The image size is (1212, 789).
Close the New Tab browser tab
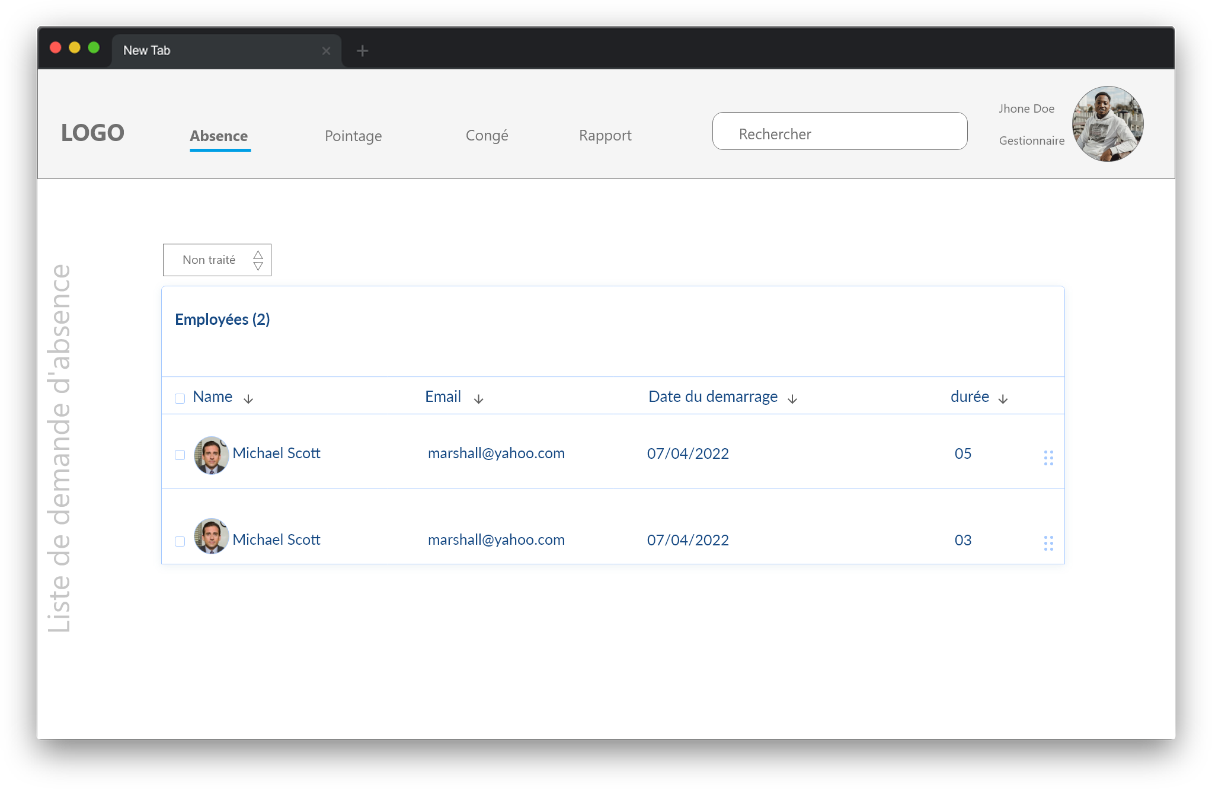click(x=326, y=51)
